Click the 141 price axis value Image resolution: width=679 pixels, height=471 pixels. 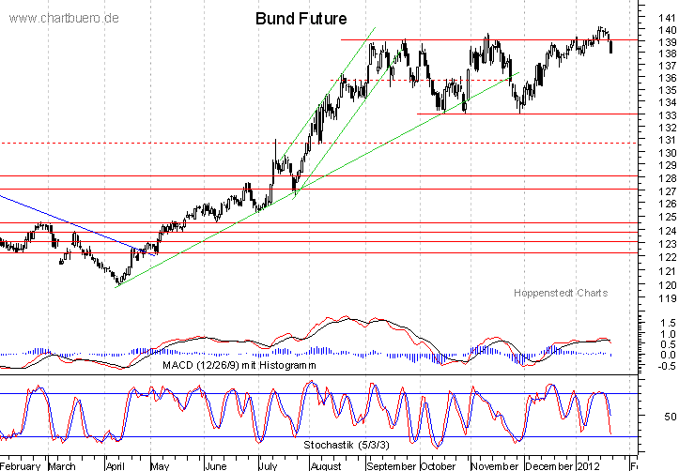[667, 18]
